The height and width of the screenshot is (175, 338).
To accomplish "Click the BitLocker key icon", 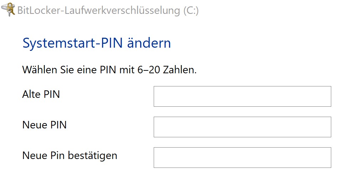I will pyautogui.click(x=8, y=10).
